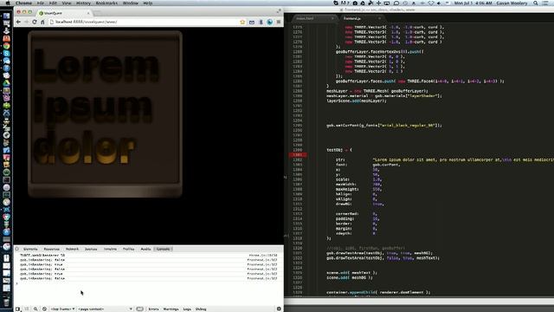Screen dimensions: 554x312
Task: Filter console by Warnings
Action: (171, 309)
